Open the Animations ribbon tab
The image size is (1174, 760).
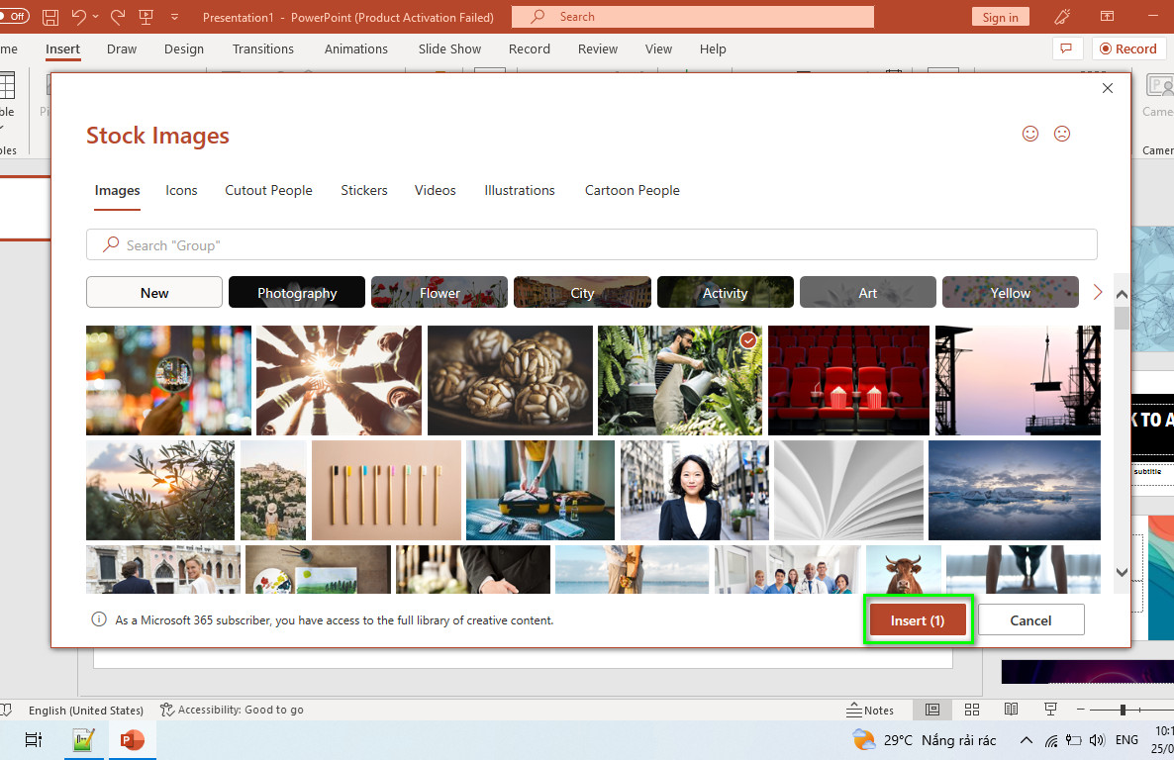coord(355,48)
